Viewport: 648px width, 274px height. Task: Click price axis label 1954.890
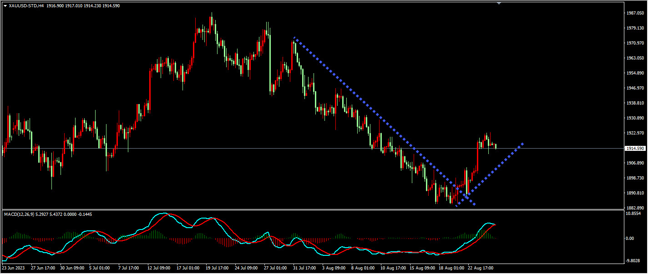tap(634, 73)
